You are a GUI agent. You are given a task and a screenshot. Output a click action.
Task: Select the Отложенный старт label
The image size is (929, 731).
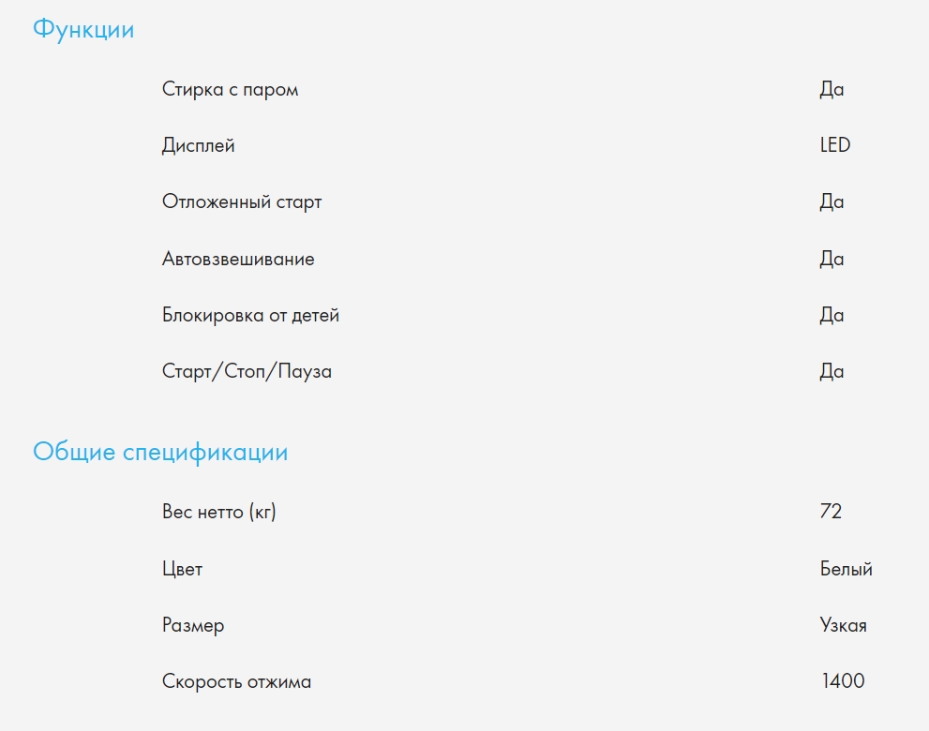pos(242,202)
